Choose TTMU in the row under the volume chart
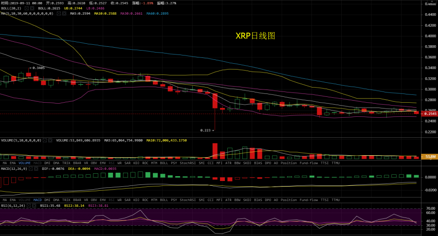The image size is (438, 236). (335, 163)
